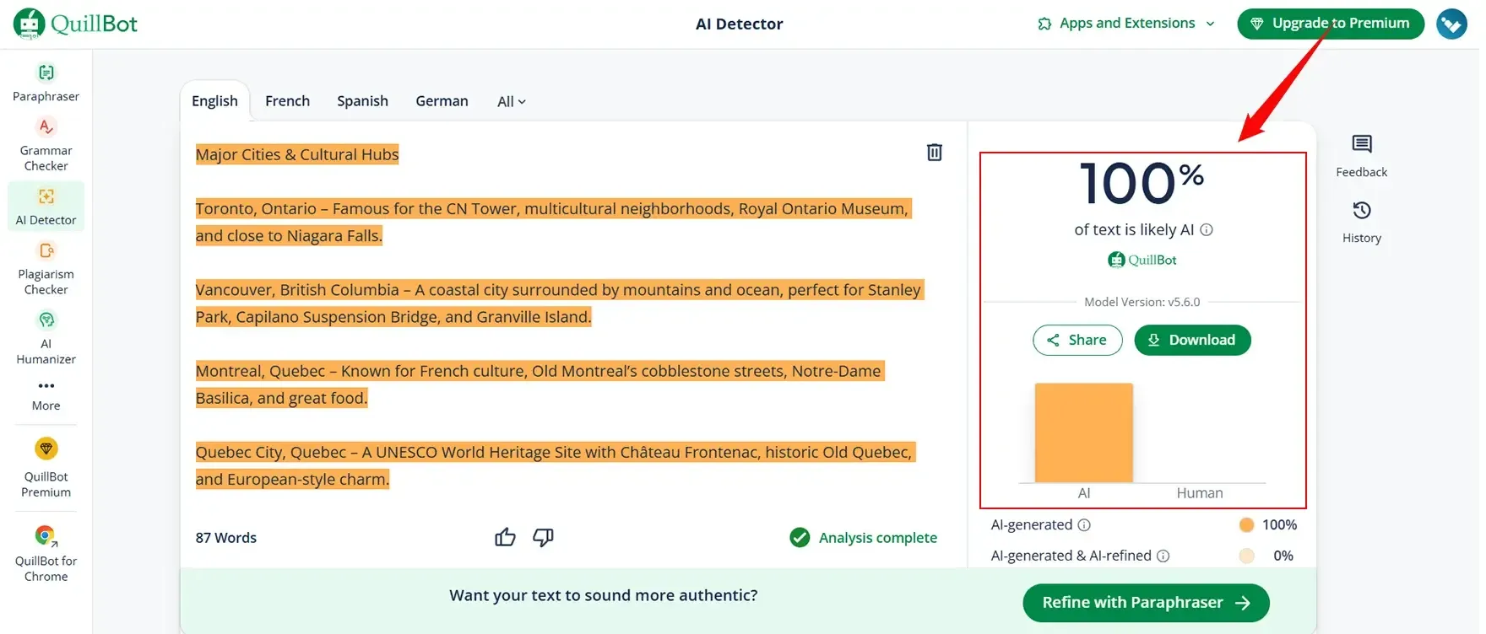This screenshot has width=1486, height=634.
Task: Switch to the German tab
Action: 442,101
